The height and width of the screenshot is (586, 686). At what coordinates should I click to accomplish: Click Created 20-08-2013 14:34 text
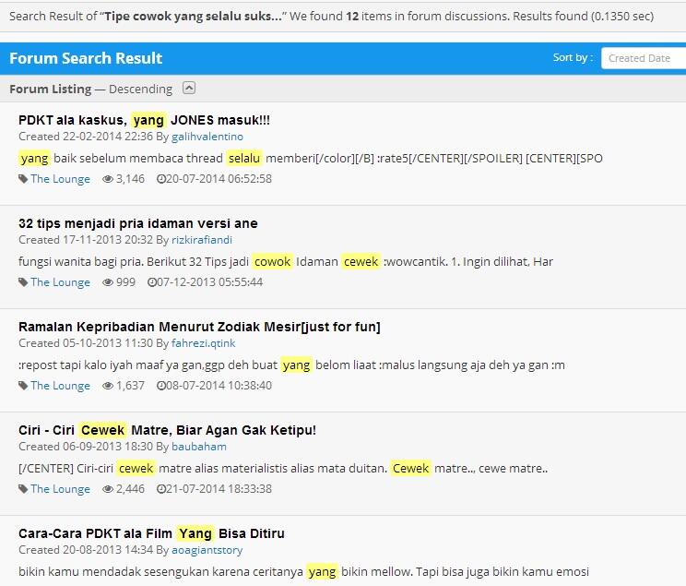coord(86,550)
